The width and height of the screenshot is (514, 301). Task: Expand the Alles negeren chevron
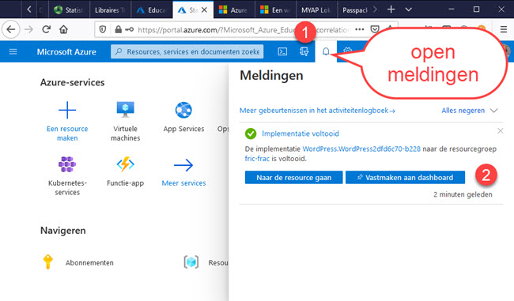(x=494, y=111)
